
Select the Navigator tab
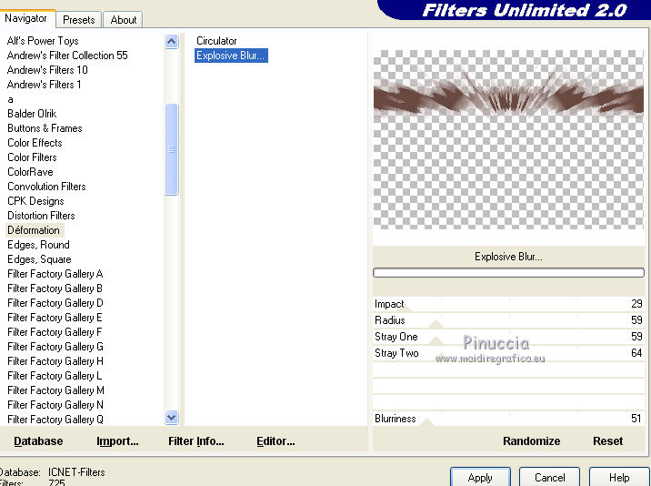25,18
